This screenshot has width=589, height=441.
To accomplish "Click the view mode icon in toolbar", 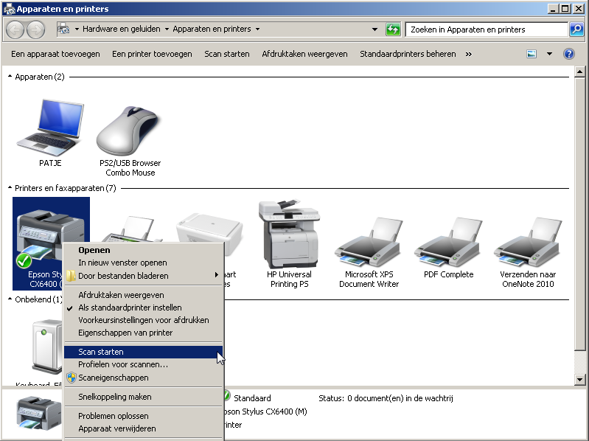I will click(532, 54).
